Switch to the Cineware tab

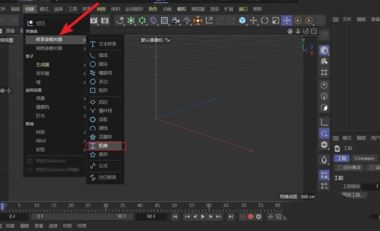[364, 158]
